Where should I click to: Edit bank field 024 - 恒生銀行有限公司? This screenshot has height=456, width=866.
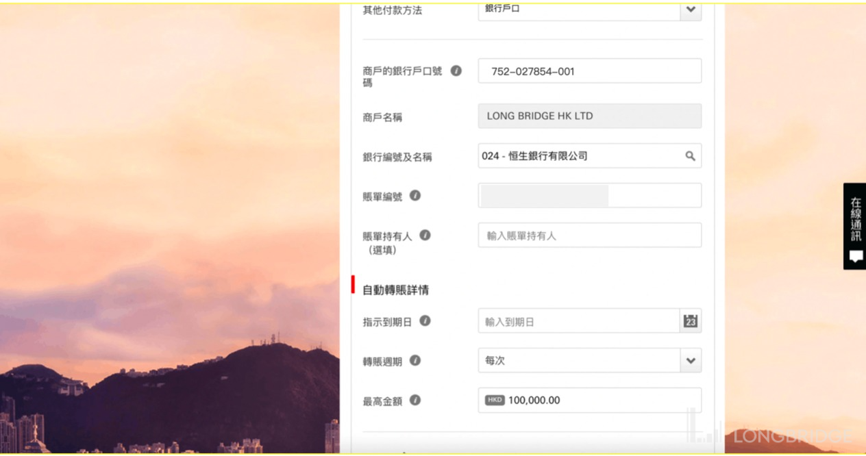[x=590, y=156]
